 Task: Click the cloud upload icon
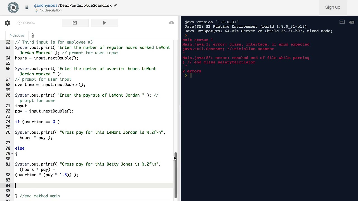tap(171, 23)
